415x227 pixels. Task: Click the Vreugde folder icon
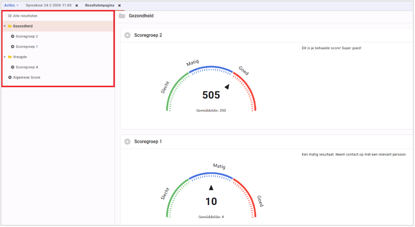(x=10, y=57)
